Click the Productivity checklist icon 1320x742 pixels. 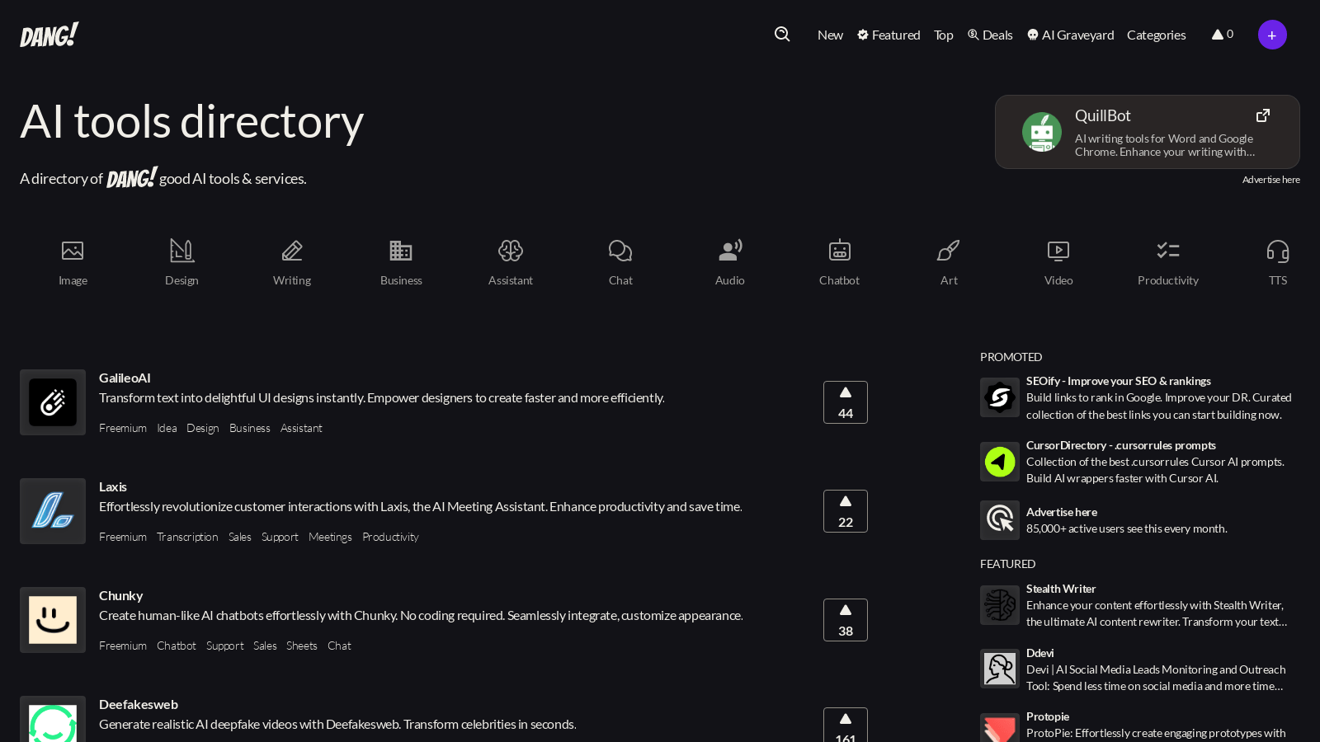tap(1168, 251)
